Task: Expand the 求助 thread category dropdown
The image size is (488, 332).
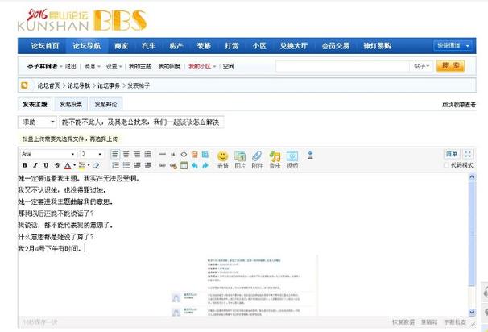Action: 38,122
